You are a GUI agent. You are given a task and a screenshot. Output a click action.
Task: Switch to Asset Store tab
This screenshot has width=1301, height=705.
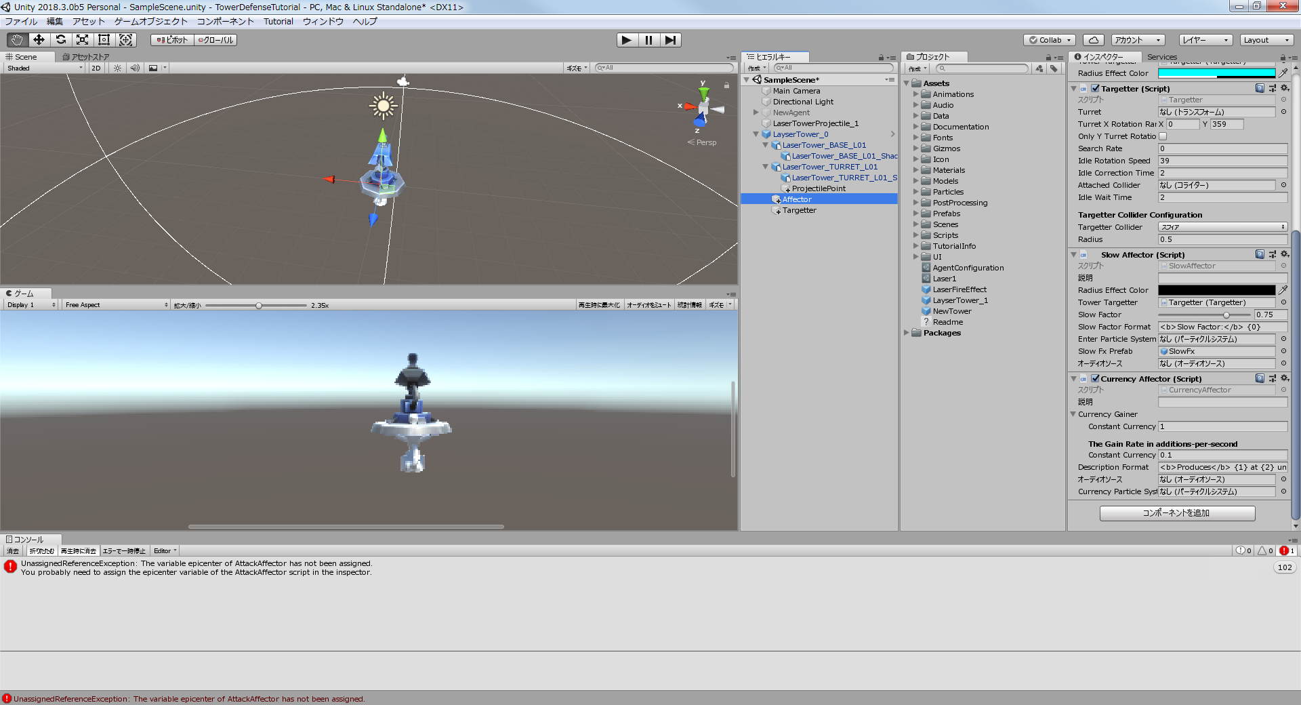point(86,57)
